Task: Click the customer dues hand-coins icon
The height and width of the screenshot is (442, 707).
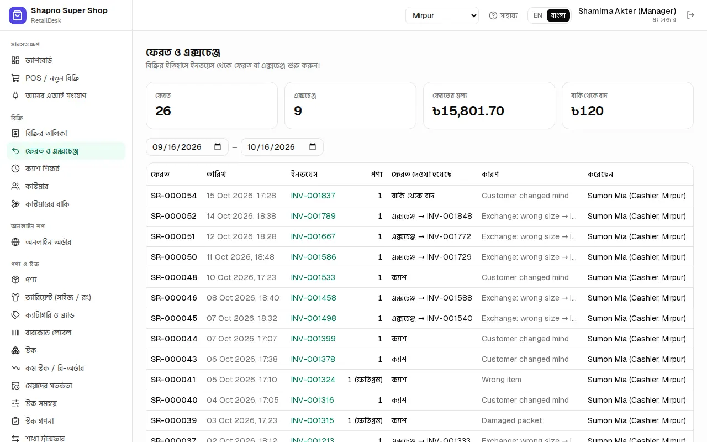Action: [15, 204]
